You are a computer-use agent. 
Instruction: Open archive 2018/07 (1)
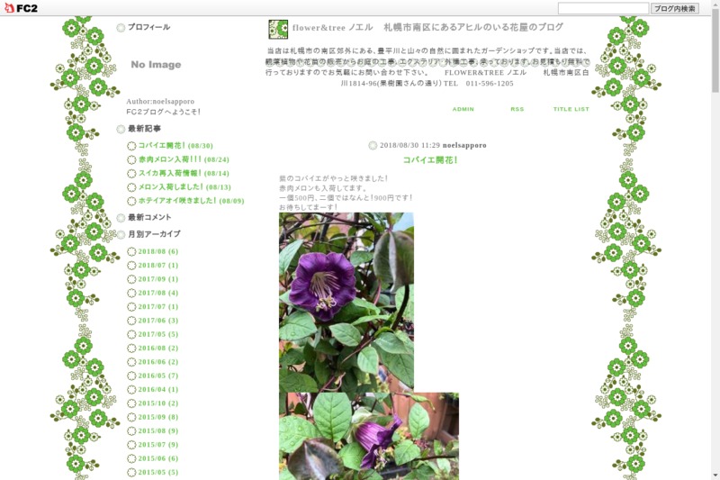point(158,265)
